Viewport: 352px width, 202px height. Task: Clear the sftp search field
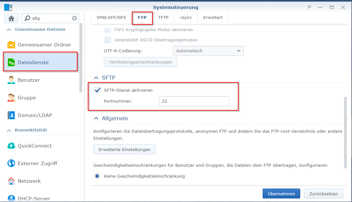pos(75,18)
